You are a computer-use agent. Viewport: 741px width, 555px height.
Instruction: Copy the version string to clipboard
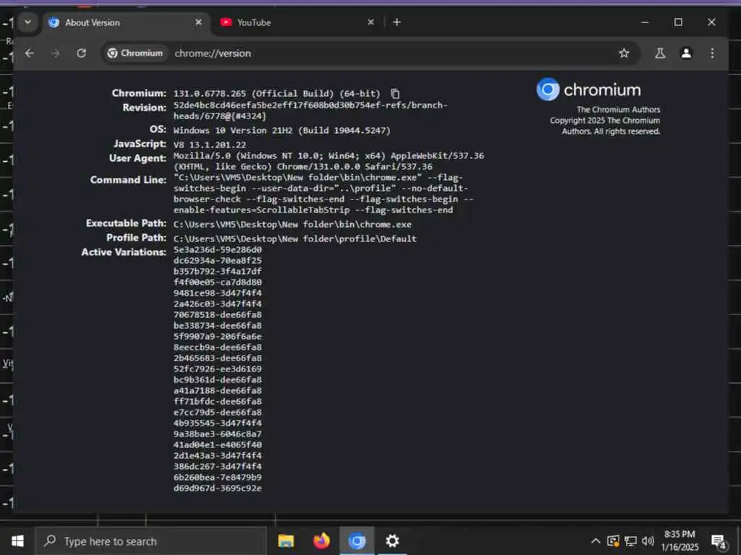395,94
